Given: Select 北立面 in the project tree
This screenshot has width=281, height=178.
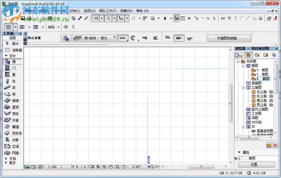Looking at the screenshot, I should [262, 92].
